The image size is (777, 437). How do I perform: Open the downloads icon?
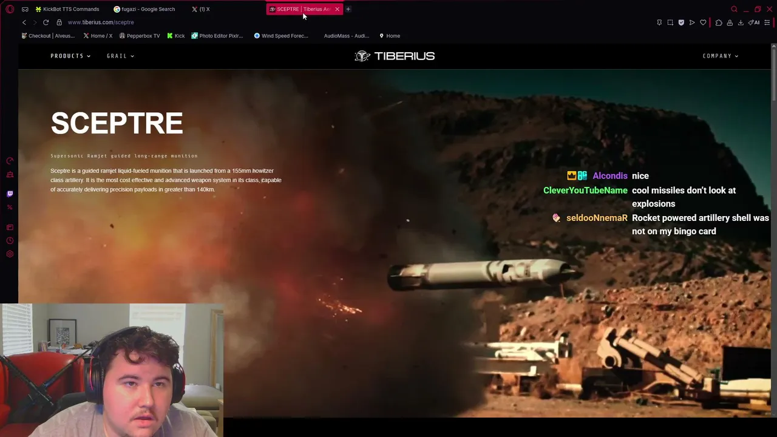click(x=741, y=22)
